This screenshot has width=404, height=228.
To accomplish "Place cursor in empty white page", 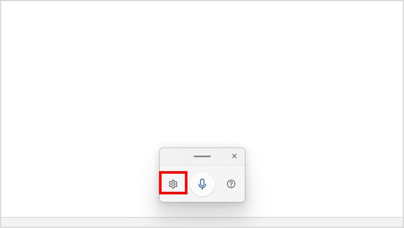I will 202,74.
